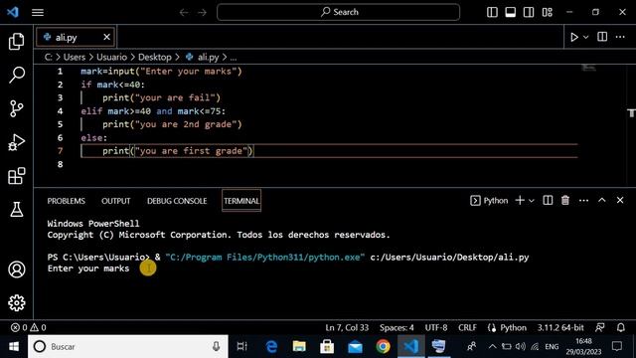Change end of line via CRLF
This screenshot has height=358, width=636.
467,327
